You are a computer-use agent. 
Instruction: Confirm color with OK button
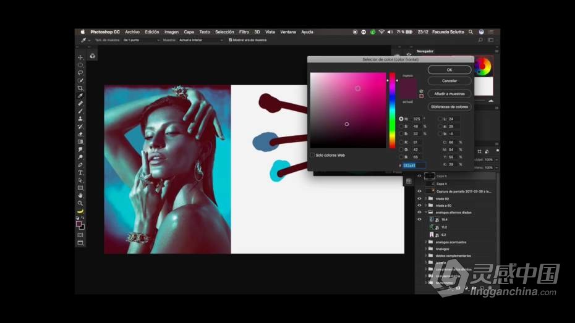click(x=449, y=70)
